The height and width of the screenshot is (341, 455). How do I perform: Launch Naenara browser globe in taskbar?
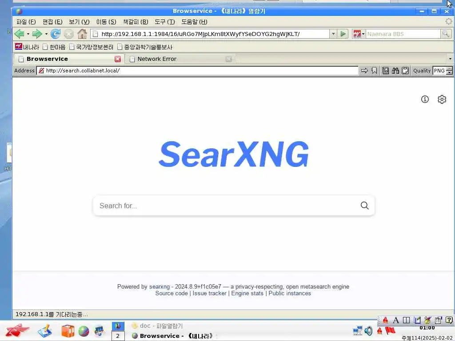pos(84,331)
